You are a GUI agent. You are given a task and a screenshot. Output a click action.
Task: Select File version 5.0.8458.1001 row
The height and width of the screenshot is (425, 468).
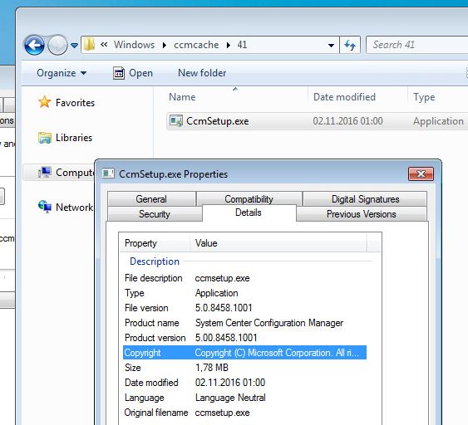click(244, 308)
